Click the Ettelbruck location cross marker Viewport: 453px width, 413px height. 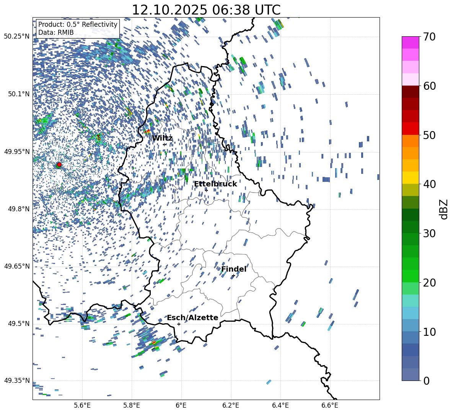click(x=206, y=190)
